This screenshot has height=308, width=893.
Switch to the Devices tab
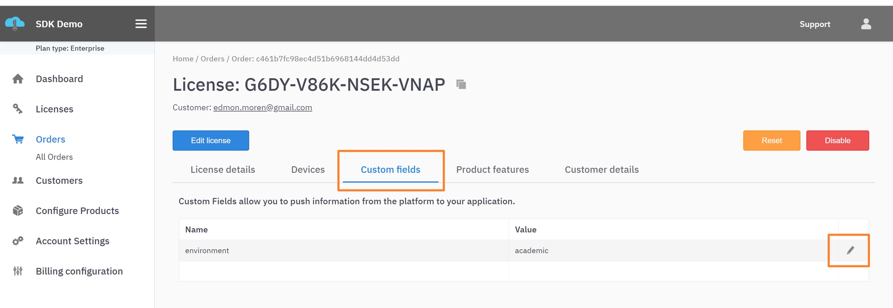(308, 170)
